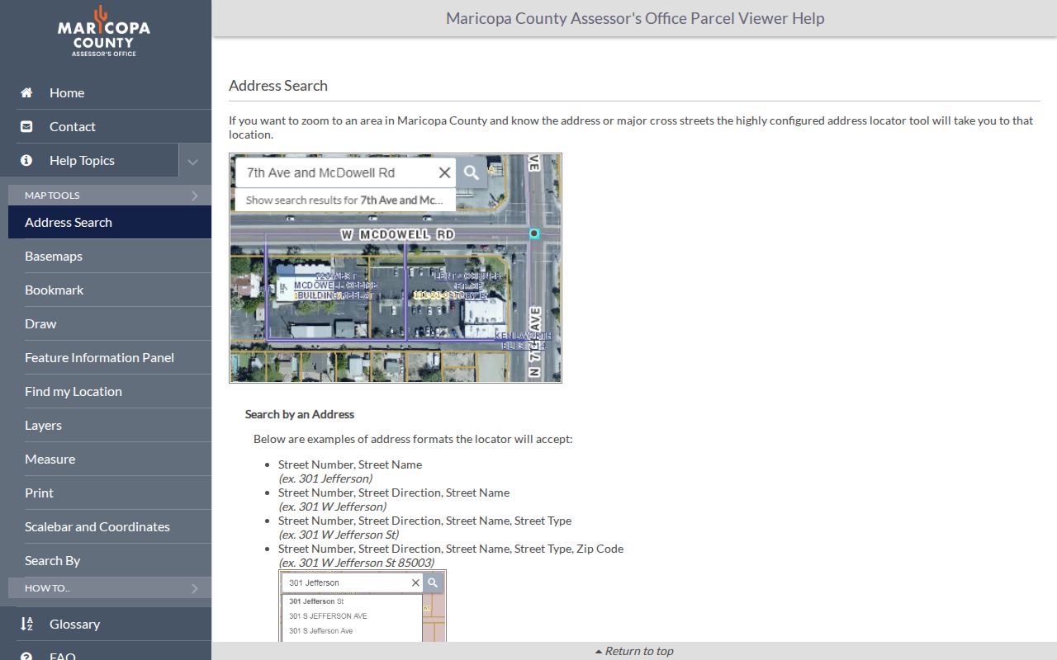Expand the HOW TO.. section arrow
This screenshot has width=1057, height=660.
(195, 588)
